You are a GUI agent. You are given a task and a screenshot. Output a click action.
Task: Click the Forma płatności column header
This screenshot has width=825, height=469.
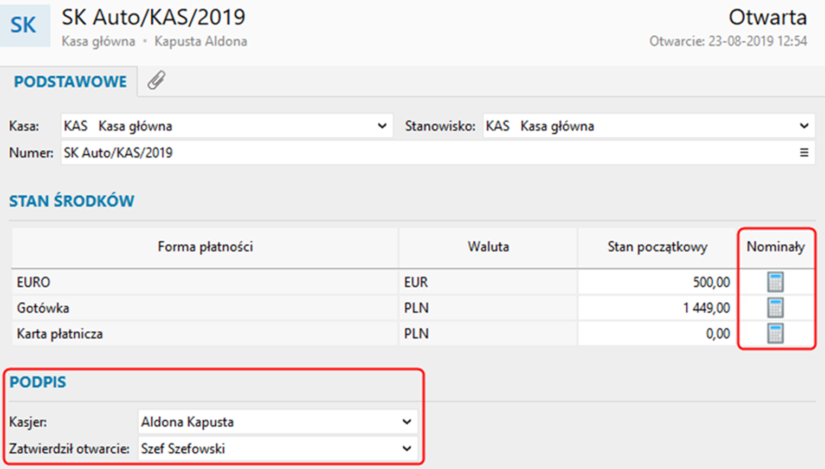[205, 247]
